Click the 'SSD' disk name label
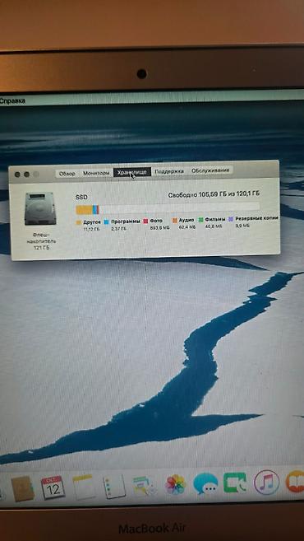The height and width of the screenshot is (541, 304). (81, 197)
